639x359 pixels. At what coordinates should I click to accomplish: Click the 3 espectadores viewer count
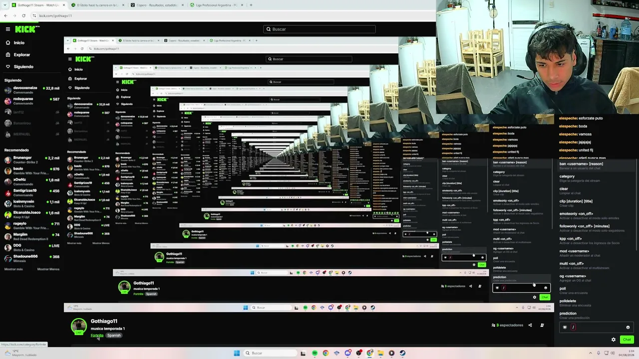pos(507,325)
